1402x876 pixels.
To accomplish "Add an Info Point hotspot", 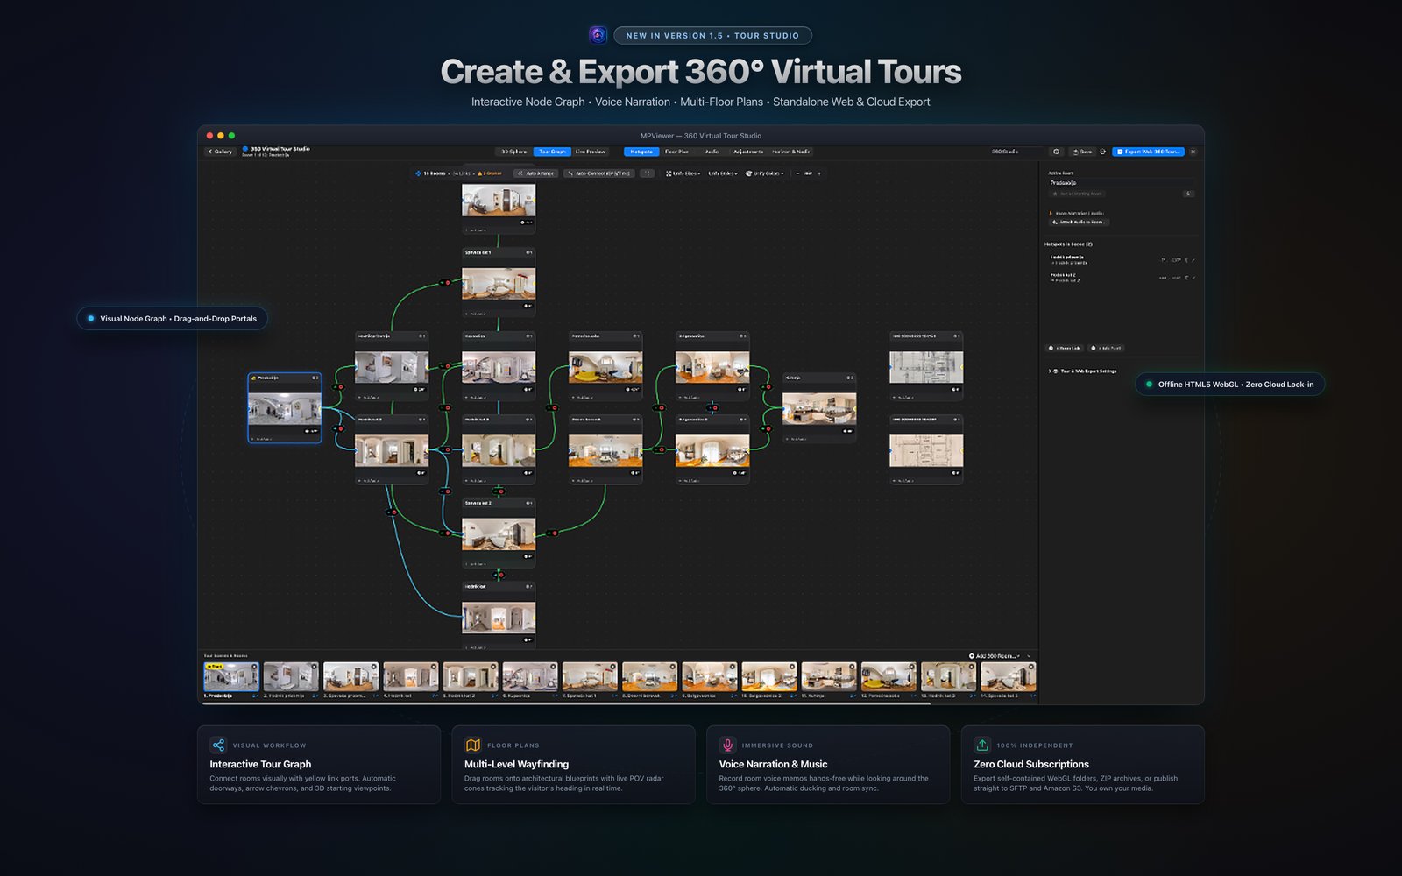I will pos(1106,348).
